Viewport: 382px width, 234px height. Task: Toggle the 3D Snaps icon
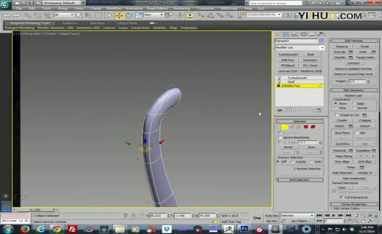tap(201, 16)
